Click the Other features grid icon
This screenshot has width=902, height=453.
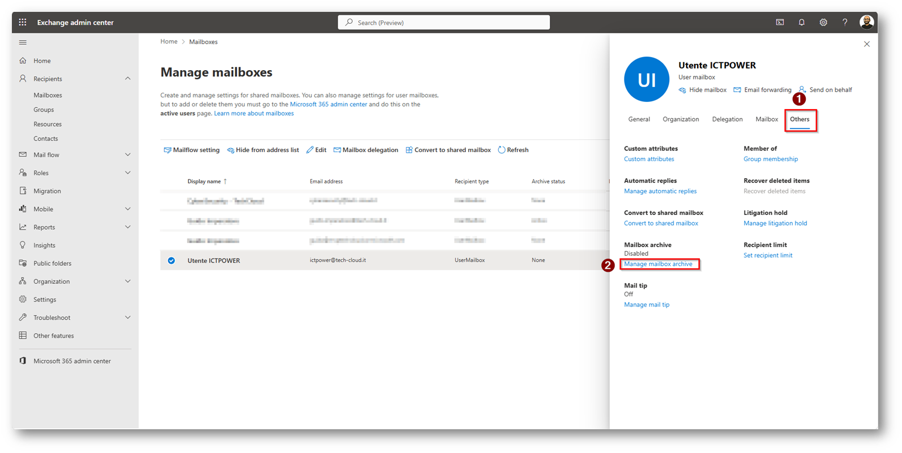(23, 335)
